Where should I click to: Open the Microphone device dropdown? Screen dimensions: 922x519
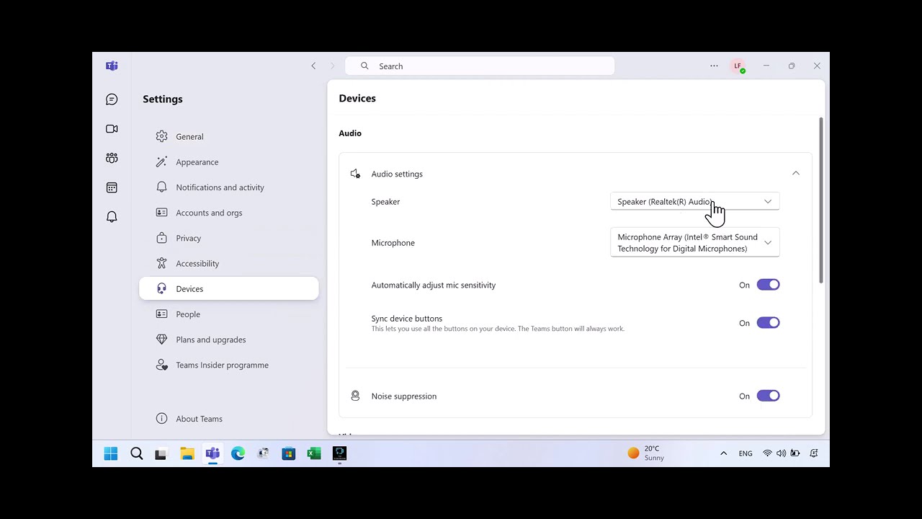(x=694, y=243)
